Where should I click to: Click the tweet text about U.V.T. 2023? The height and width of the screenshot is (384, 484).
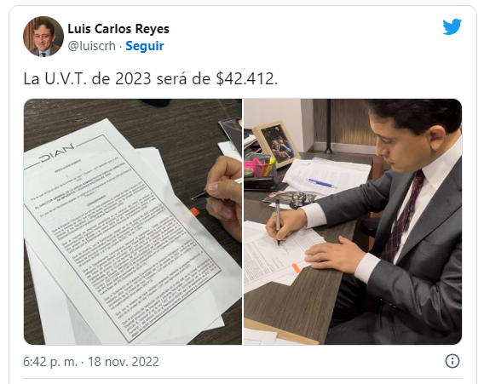coord(151,78)
